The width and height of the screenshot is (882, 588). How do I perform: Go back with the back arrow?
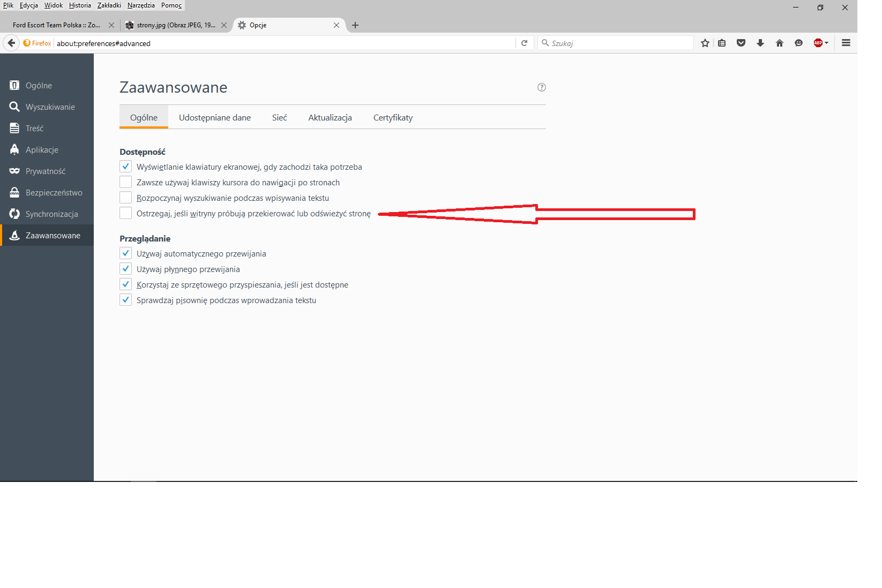(x=11, y=43)
